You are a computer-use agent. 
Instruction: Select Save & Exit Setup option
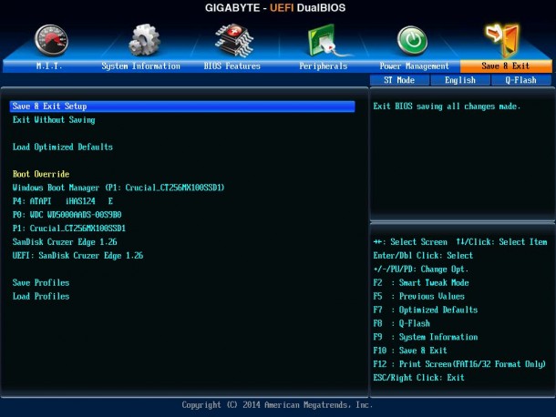(x=182, y=107)
